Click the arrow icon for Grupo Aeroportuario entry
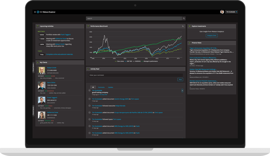Screen dimensions: 270x156 [x=90, y=113]
